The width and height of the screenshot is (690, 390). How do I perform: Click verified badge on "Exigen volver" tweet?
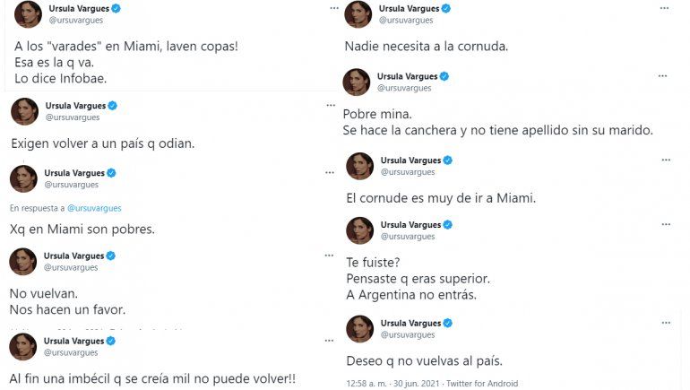(112, 106)
